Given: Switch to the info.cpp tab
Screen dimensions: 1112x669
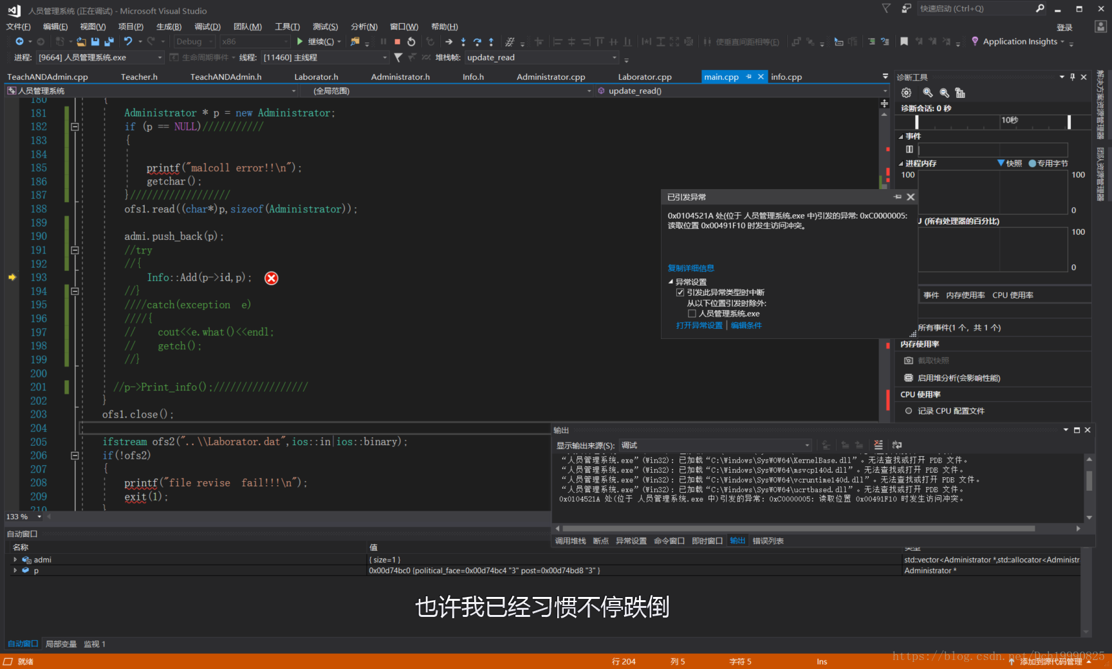Looking at the screenshot, I should click(x=786, y=77).
